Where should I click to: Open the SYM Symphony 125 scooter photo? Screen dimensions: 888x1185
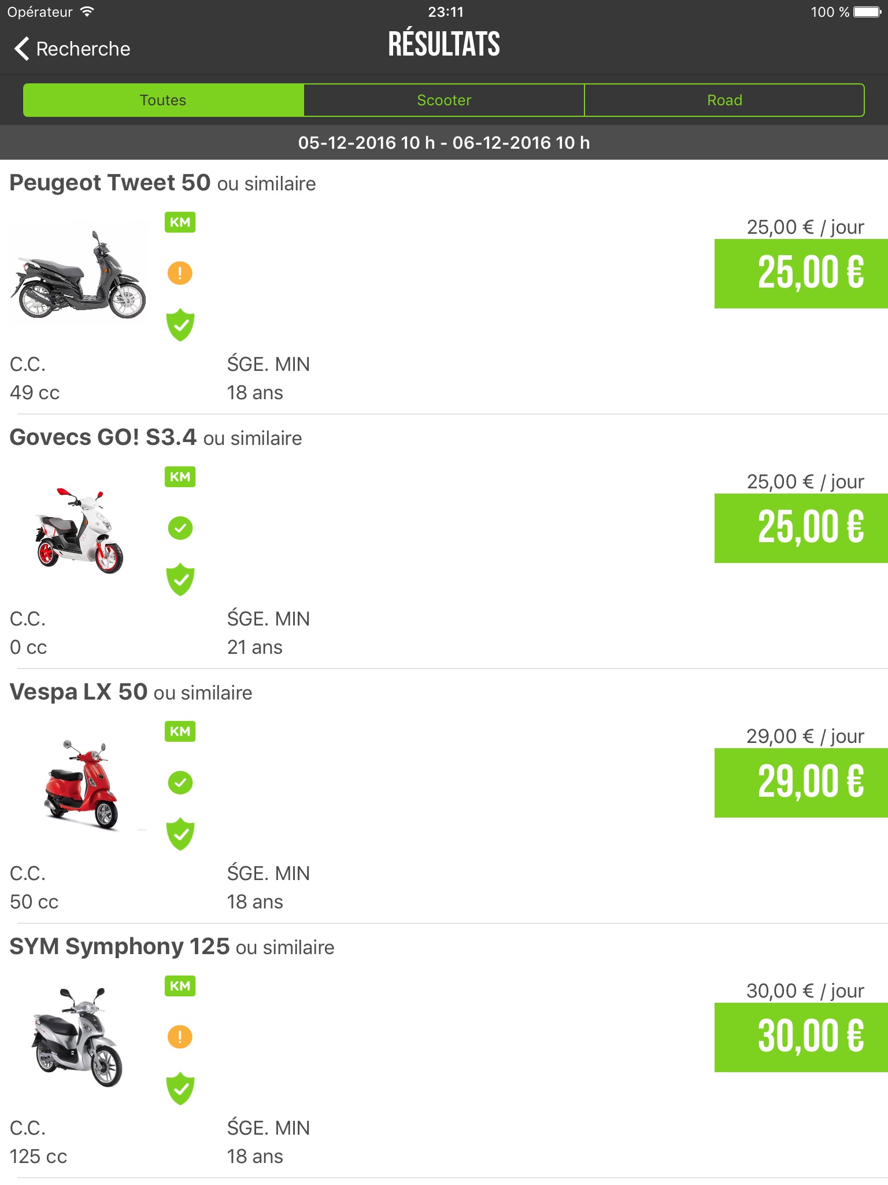(77, 1037)
